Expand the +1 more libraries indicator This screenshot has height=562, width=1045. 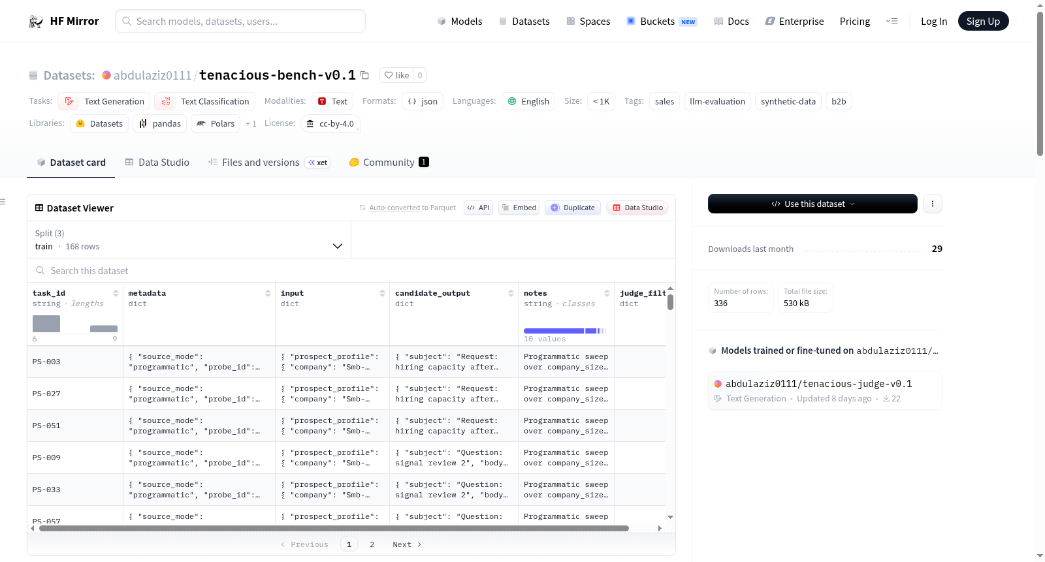[x=251, y=123]
